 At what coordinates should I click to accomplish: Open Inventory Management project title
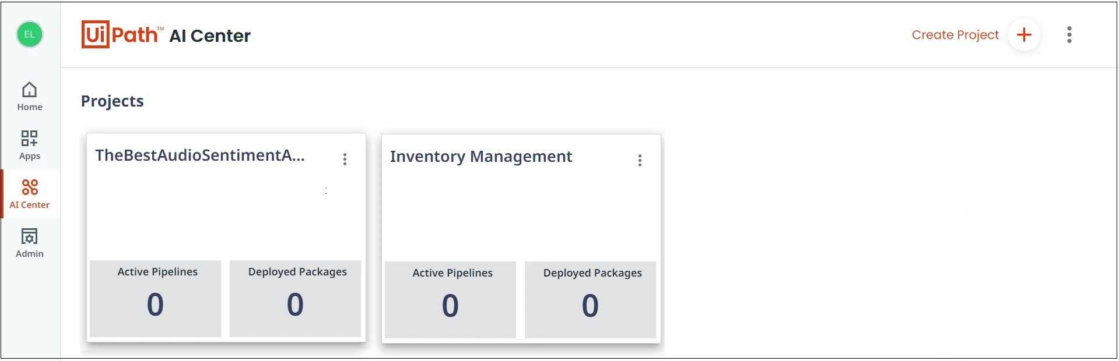click(x=481, y=157)
